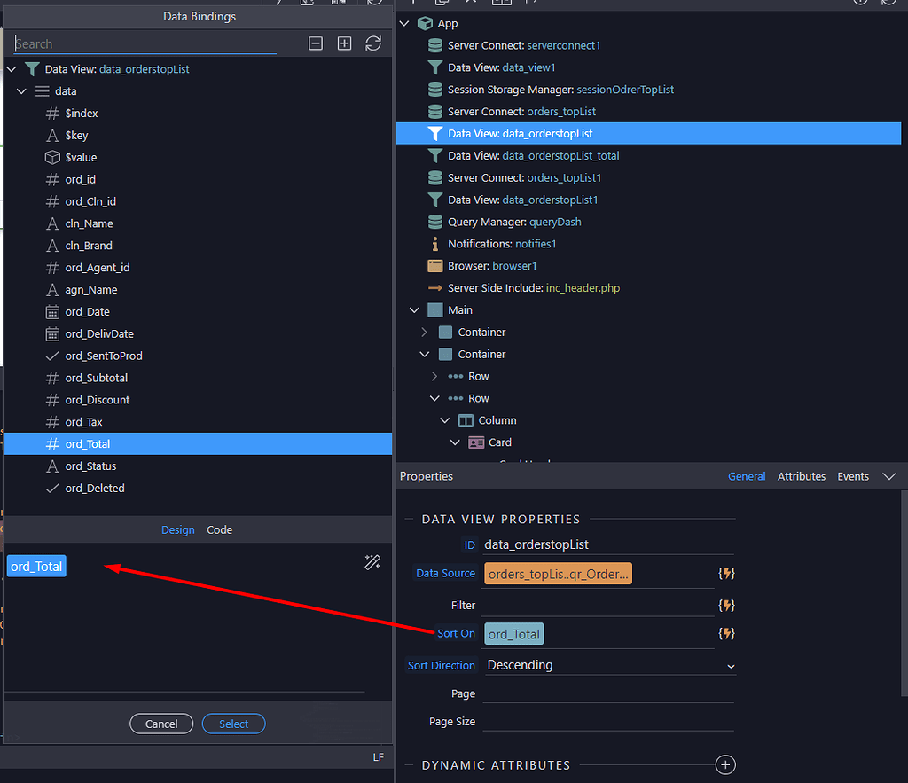Screen dimensions: 908x783
Task: Click the collapse all icon in Data Bindings
Action: click(x=315, y=43)
